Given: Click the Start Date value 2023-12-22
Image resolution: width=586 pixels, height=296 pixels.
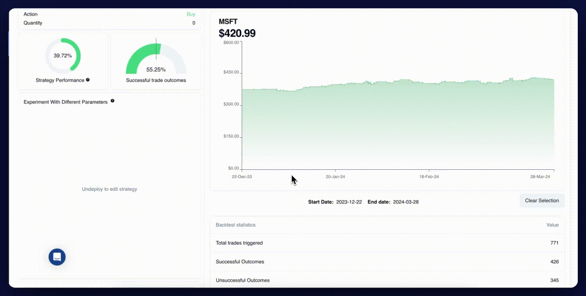Looking at the screenshot, I should click(x=349, y=202).
